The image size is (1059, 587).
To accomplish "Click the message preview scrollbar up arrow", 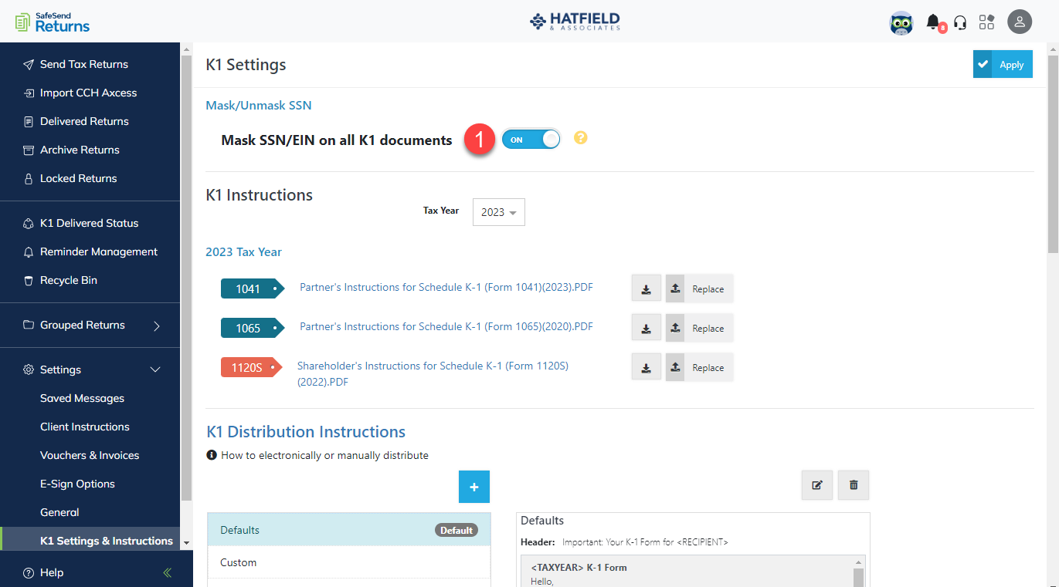I will click(x=857, y=562).
